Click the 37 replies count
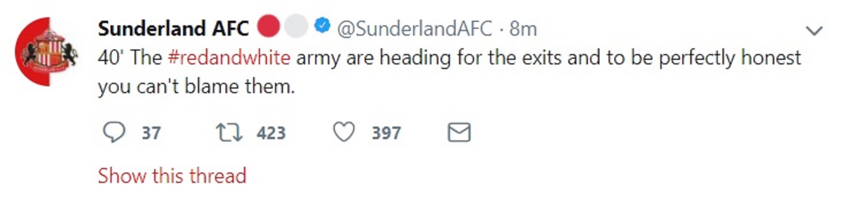This screenshot has height=199, width=841. [151, 133]
